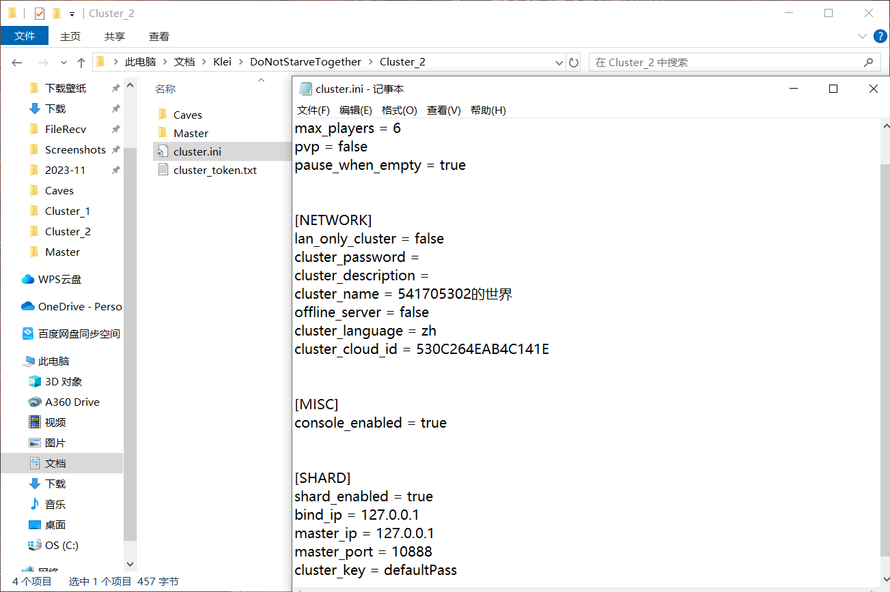Open Explorer help question mark icon
Viewport: 890px width, 592px height.
coord(880,36)
